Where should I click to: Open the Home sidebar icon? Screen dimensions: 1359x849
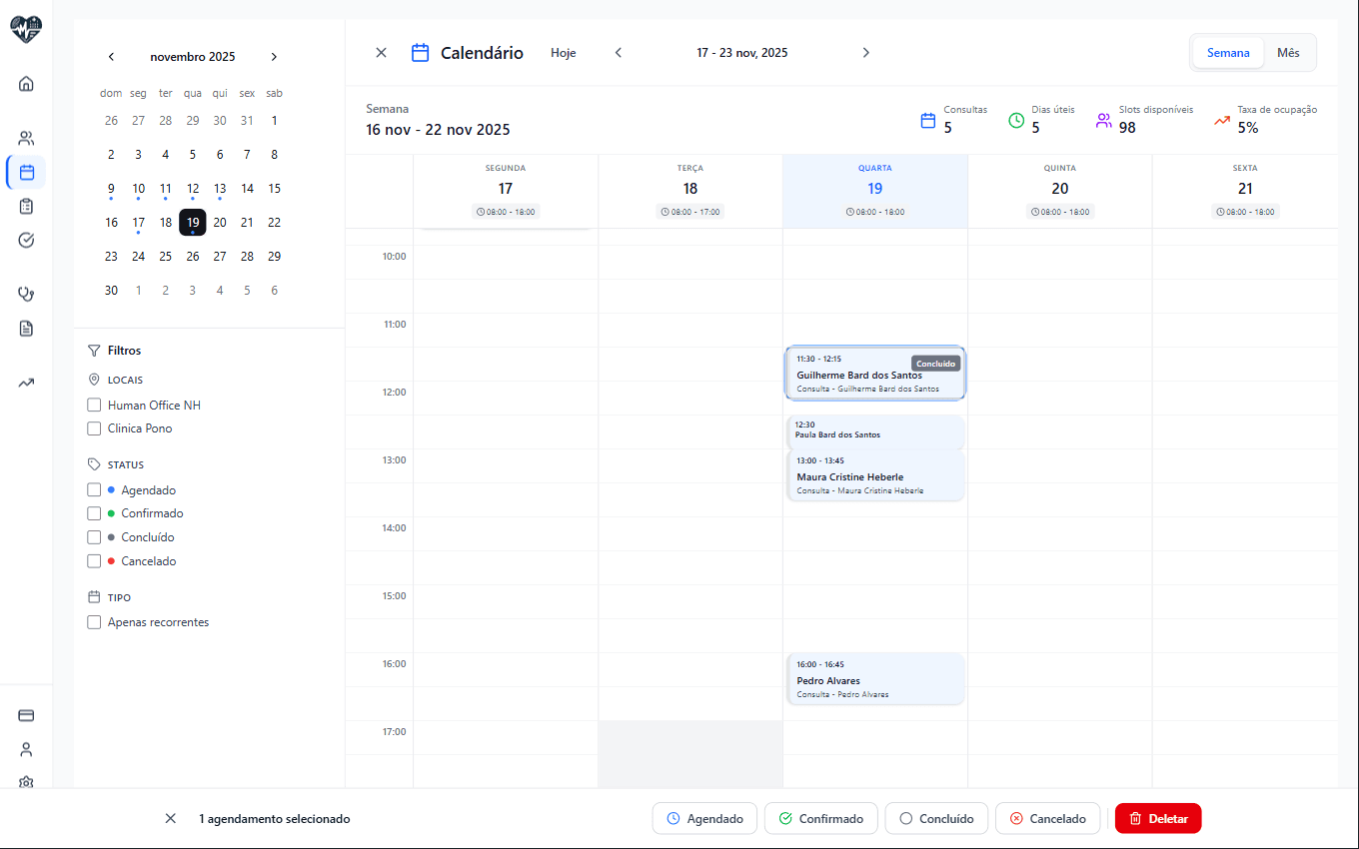pyautogui.click(x=25, y=84)
